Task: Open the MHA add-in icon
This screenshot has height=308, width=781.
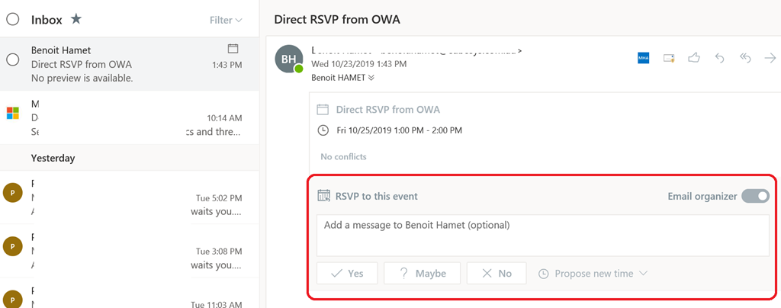Action: (x=643, y=57)
